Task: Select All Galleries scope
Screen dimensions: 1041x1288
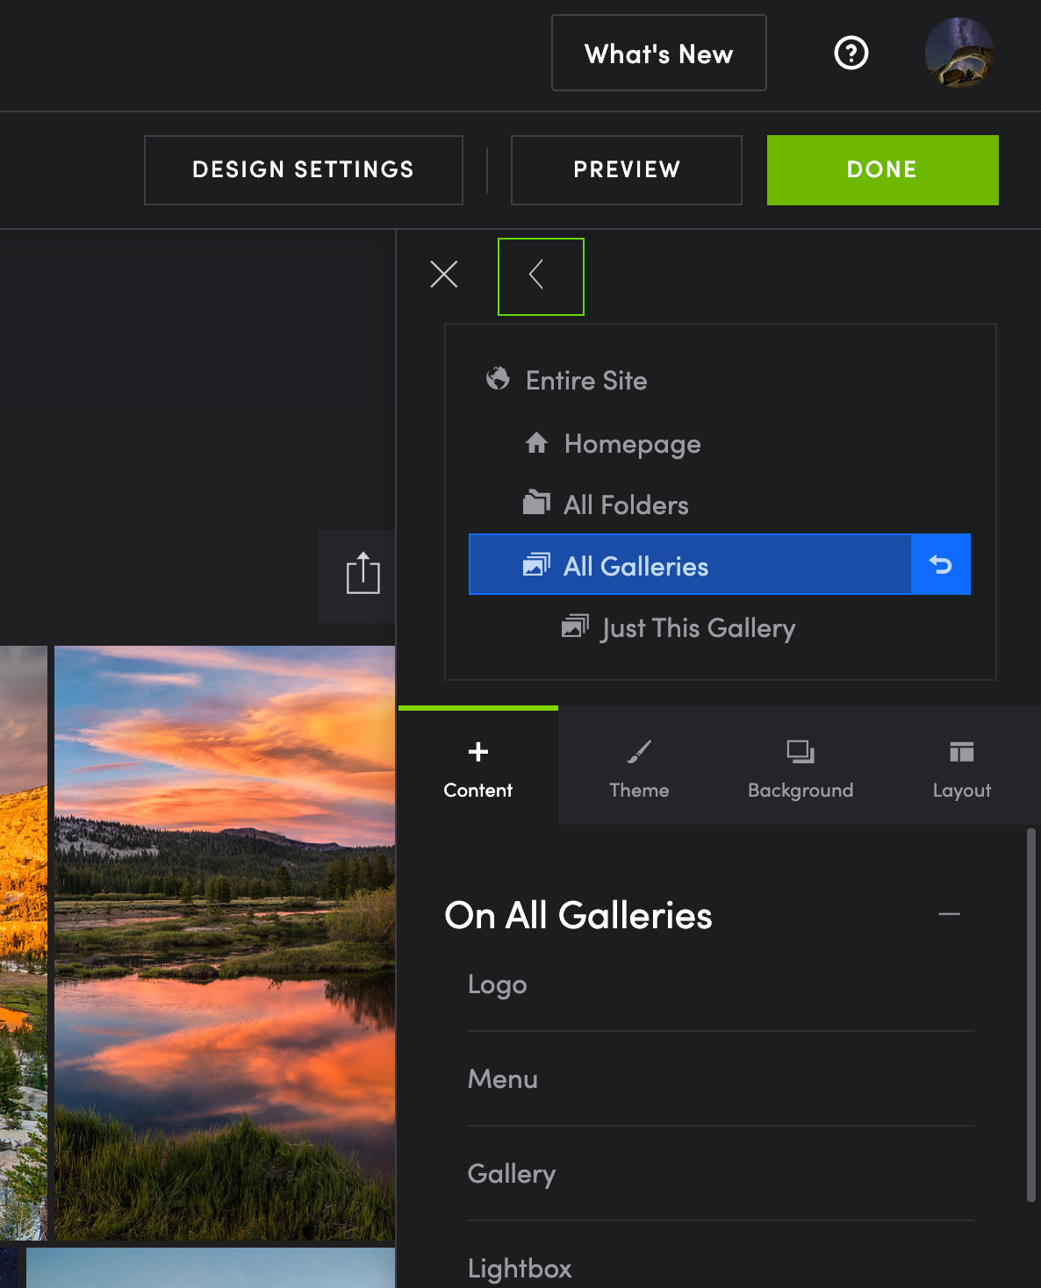Action: pyautogui.click(x=635, y=566)
